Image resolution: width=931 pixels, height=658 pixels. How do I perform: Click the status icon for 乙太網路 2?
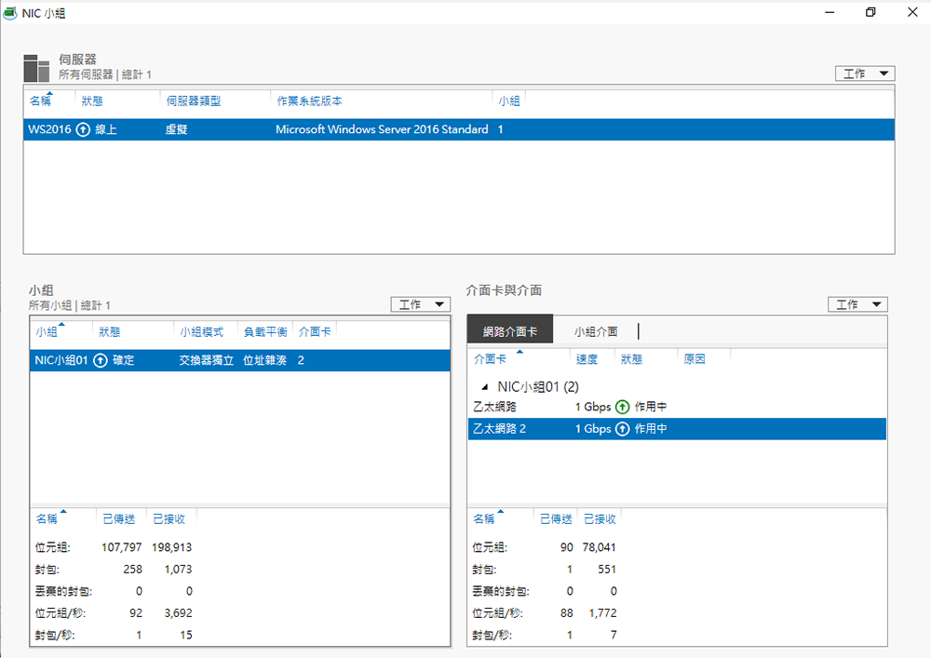pyautogui.click(x=622, y=429)
